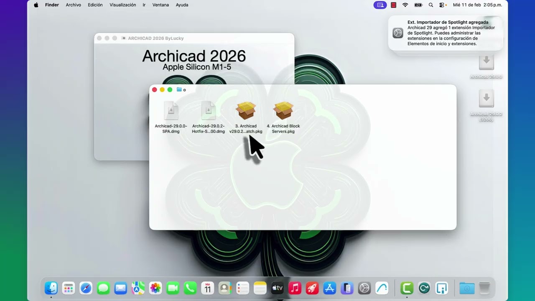Maximize the front Finder window
The image size is (535, 301).
[170, 89]
